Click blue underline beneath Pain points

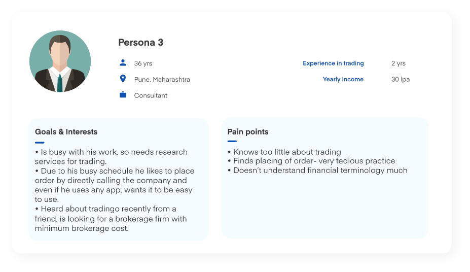pos(232,142)
